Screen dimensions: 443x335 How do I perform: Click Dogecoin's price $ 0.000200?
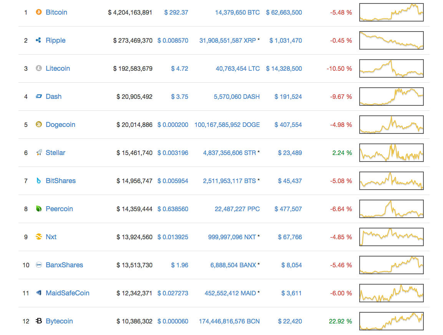click(173, 125)
